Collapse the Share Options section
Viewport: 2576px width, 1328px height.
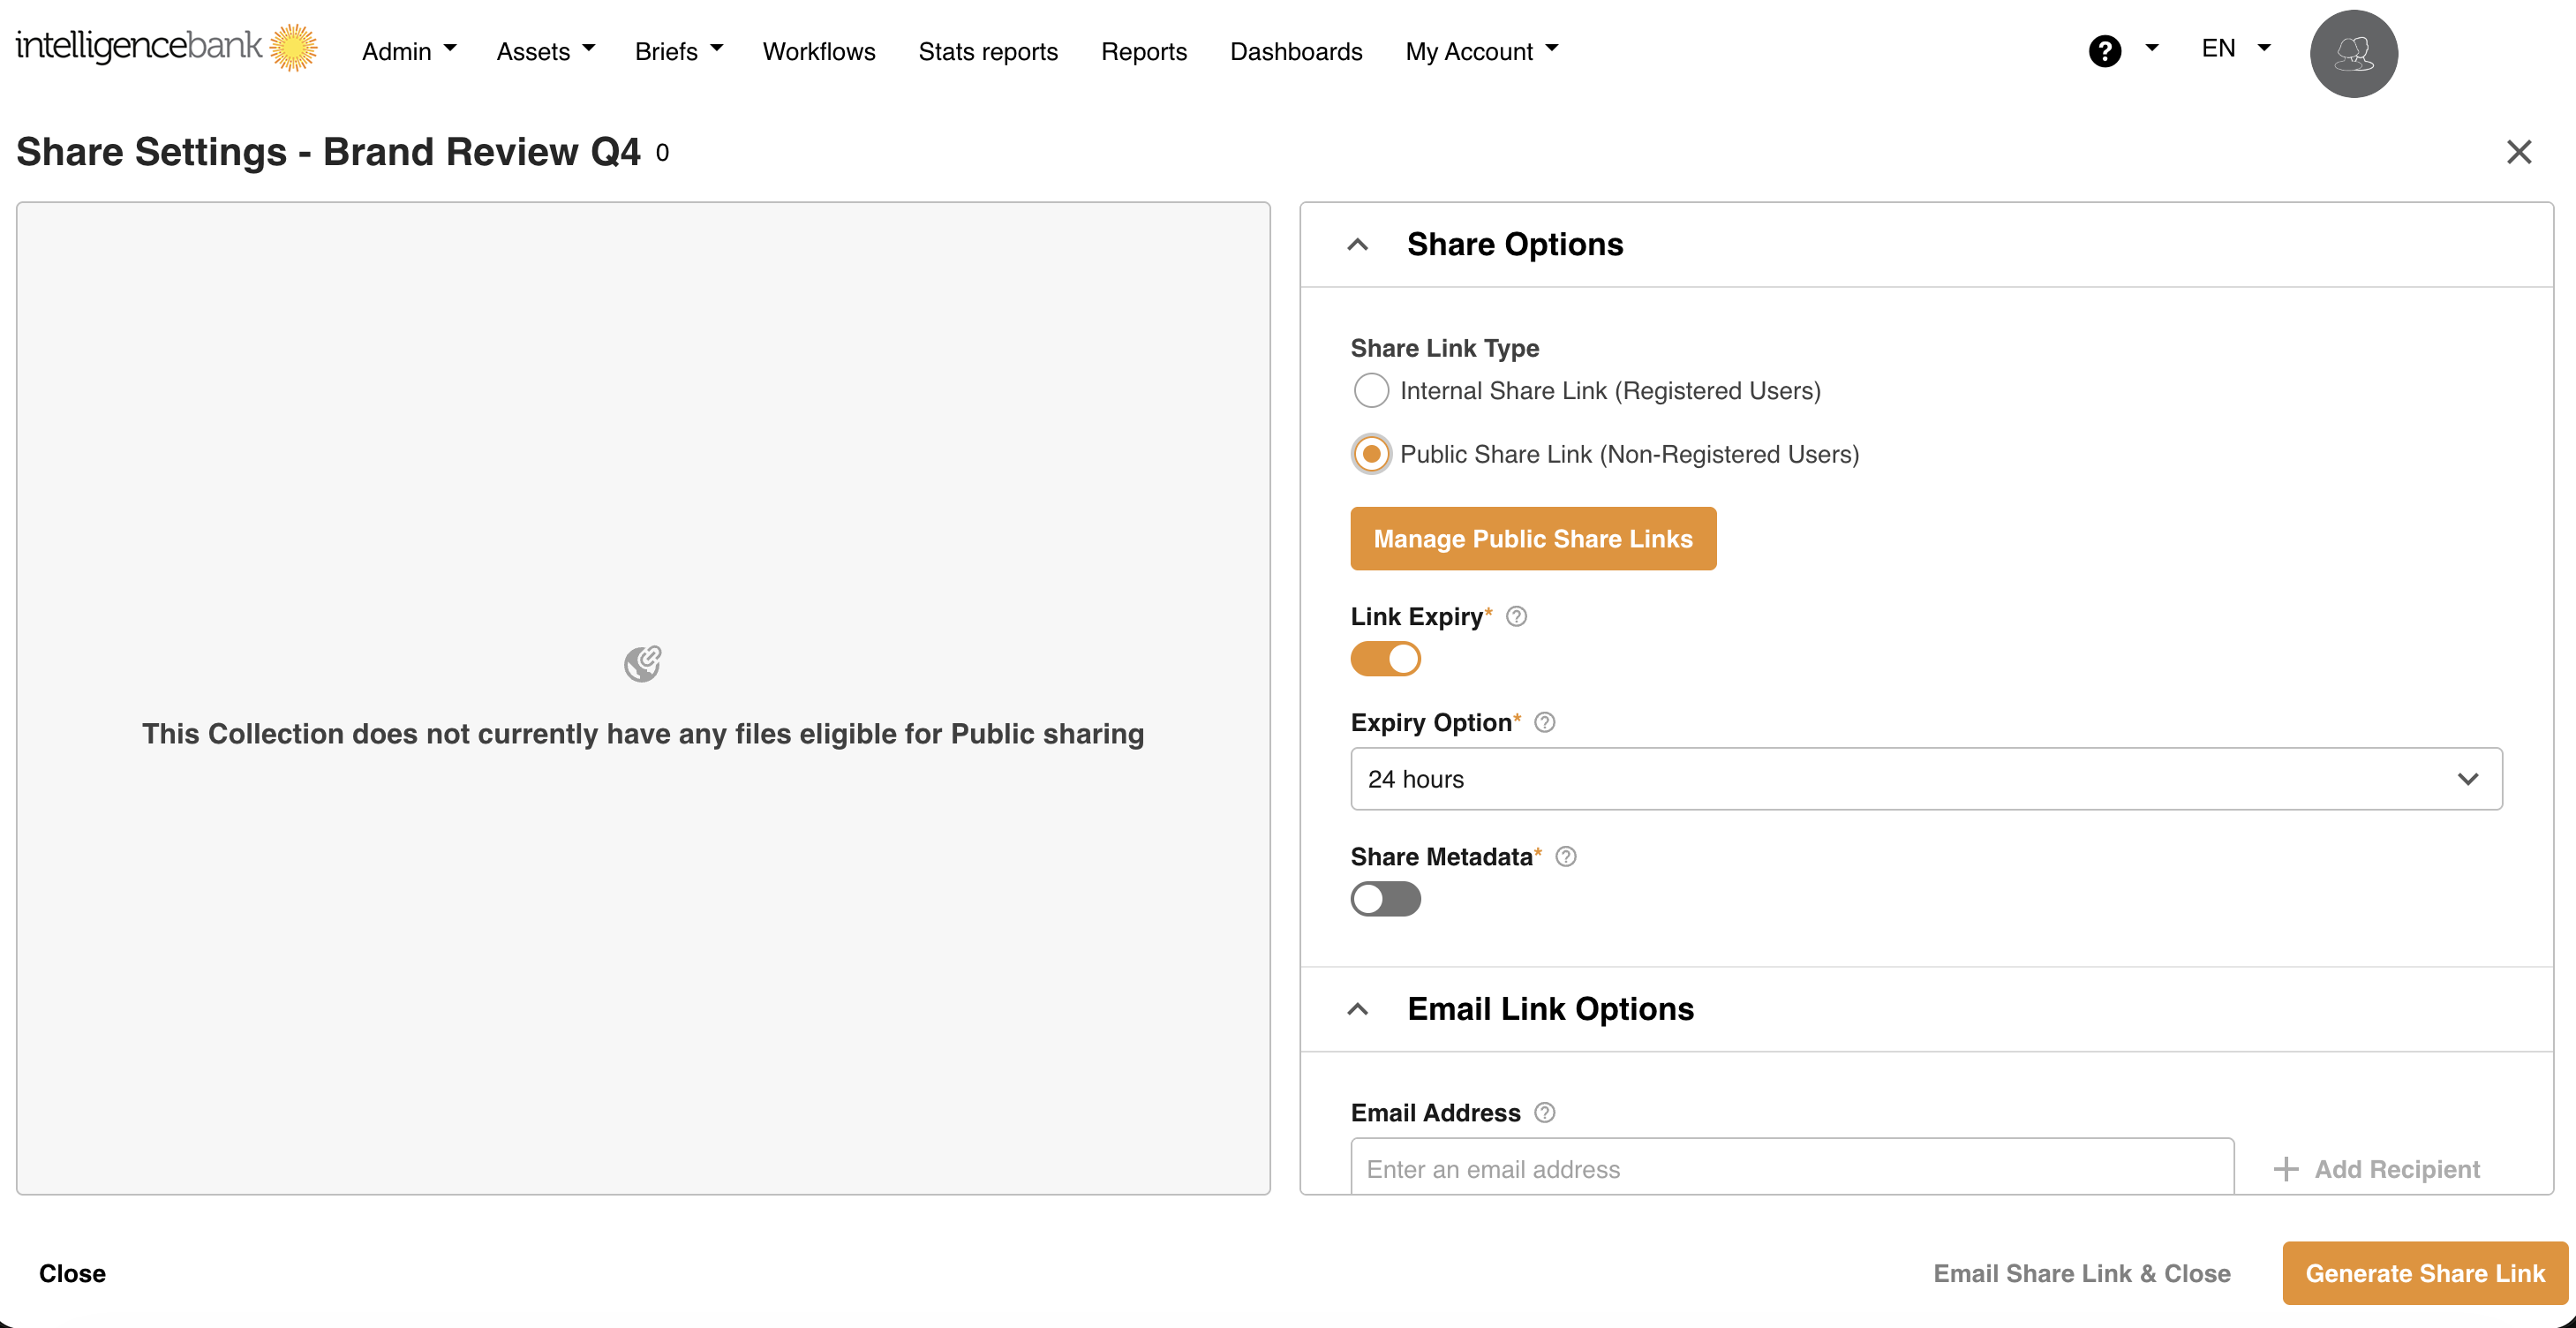tap(1357, 244)
